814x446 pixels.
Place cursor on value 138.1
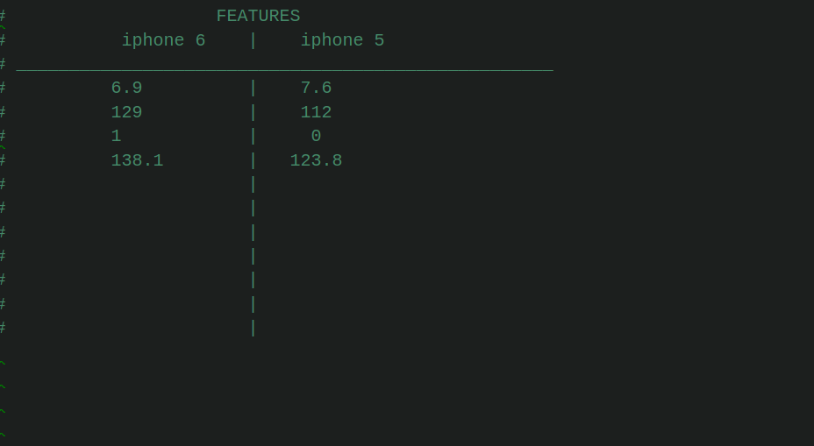[x=137, y=160]
